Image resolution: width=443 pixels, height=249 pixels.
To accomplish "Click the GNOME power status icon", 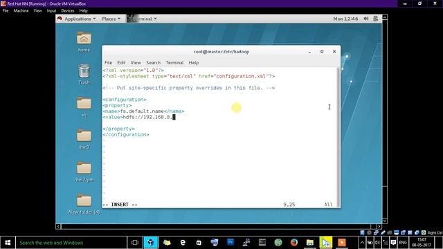I will tap(375, 19).
